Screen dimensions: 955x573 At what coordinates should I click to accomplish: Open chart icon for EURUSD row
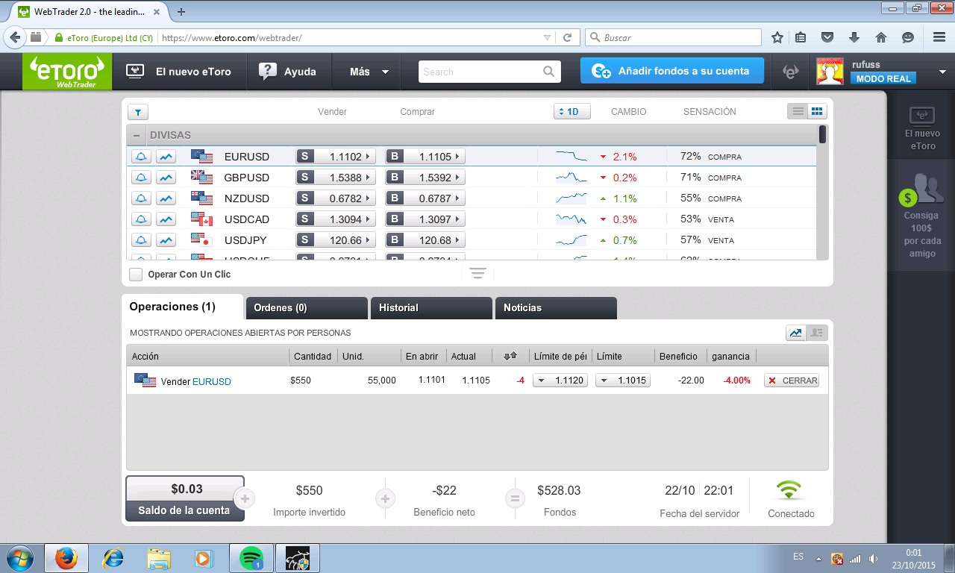166,157
